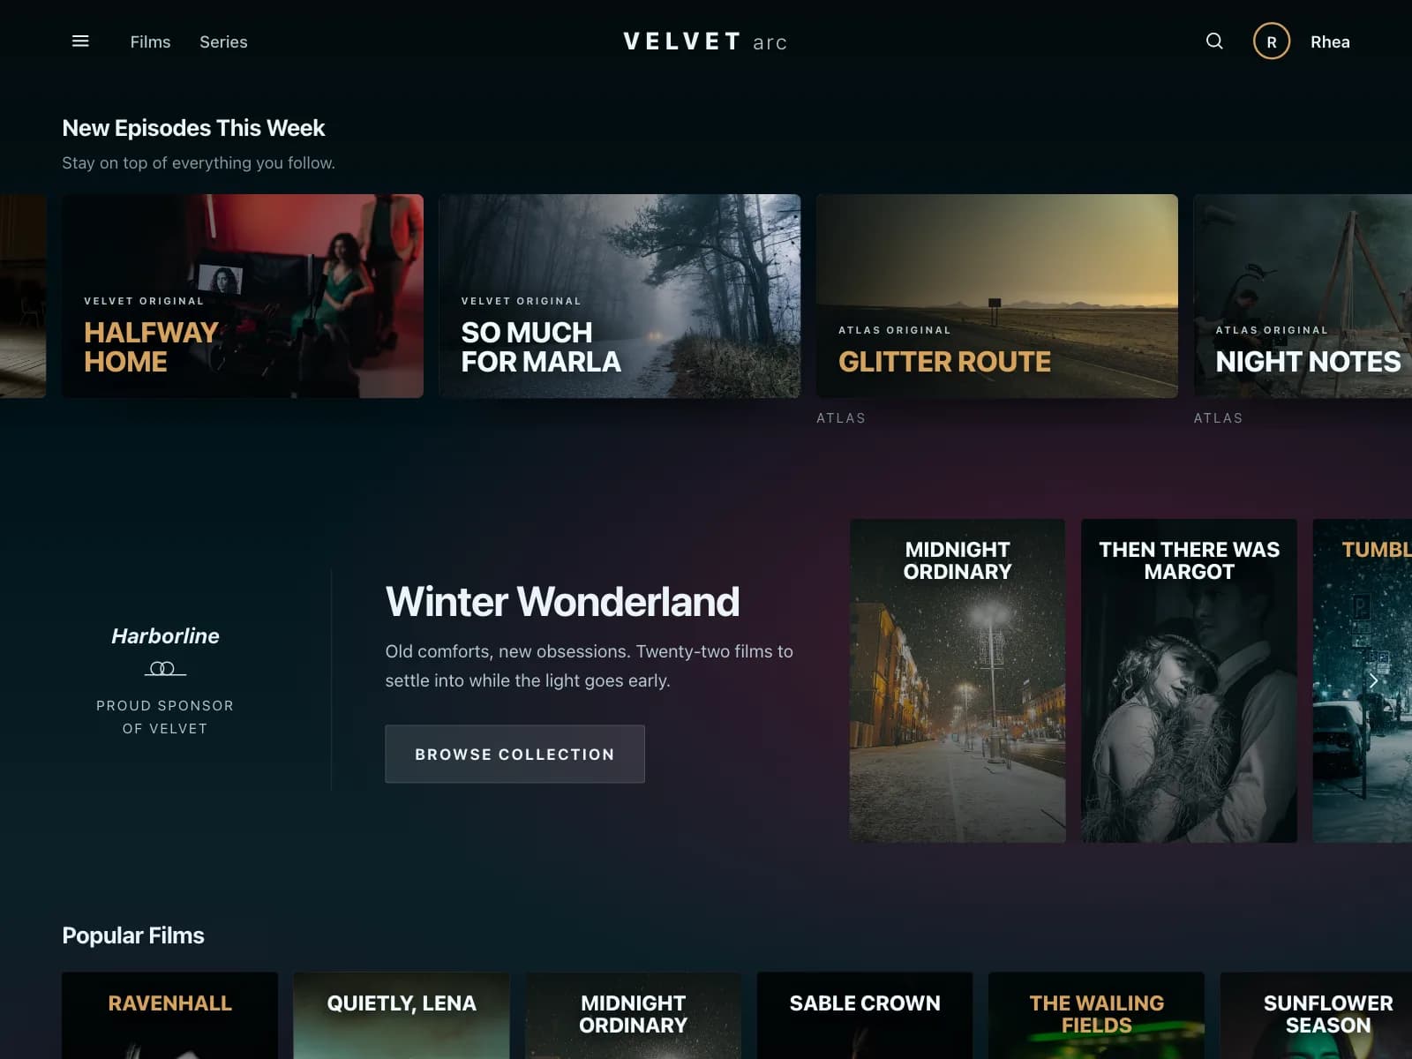Click the Winter Wonderland title
Viewport: 1412px width, 1059px height.
(562, 602)
